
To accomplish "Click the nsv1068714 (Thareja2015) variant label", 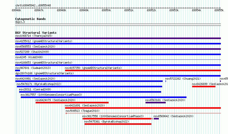I will coord(34,36).
